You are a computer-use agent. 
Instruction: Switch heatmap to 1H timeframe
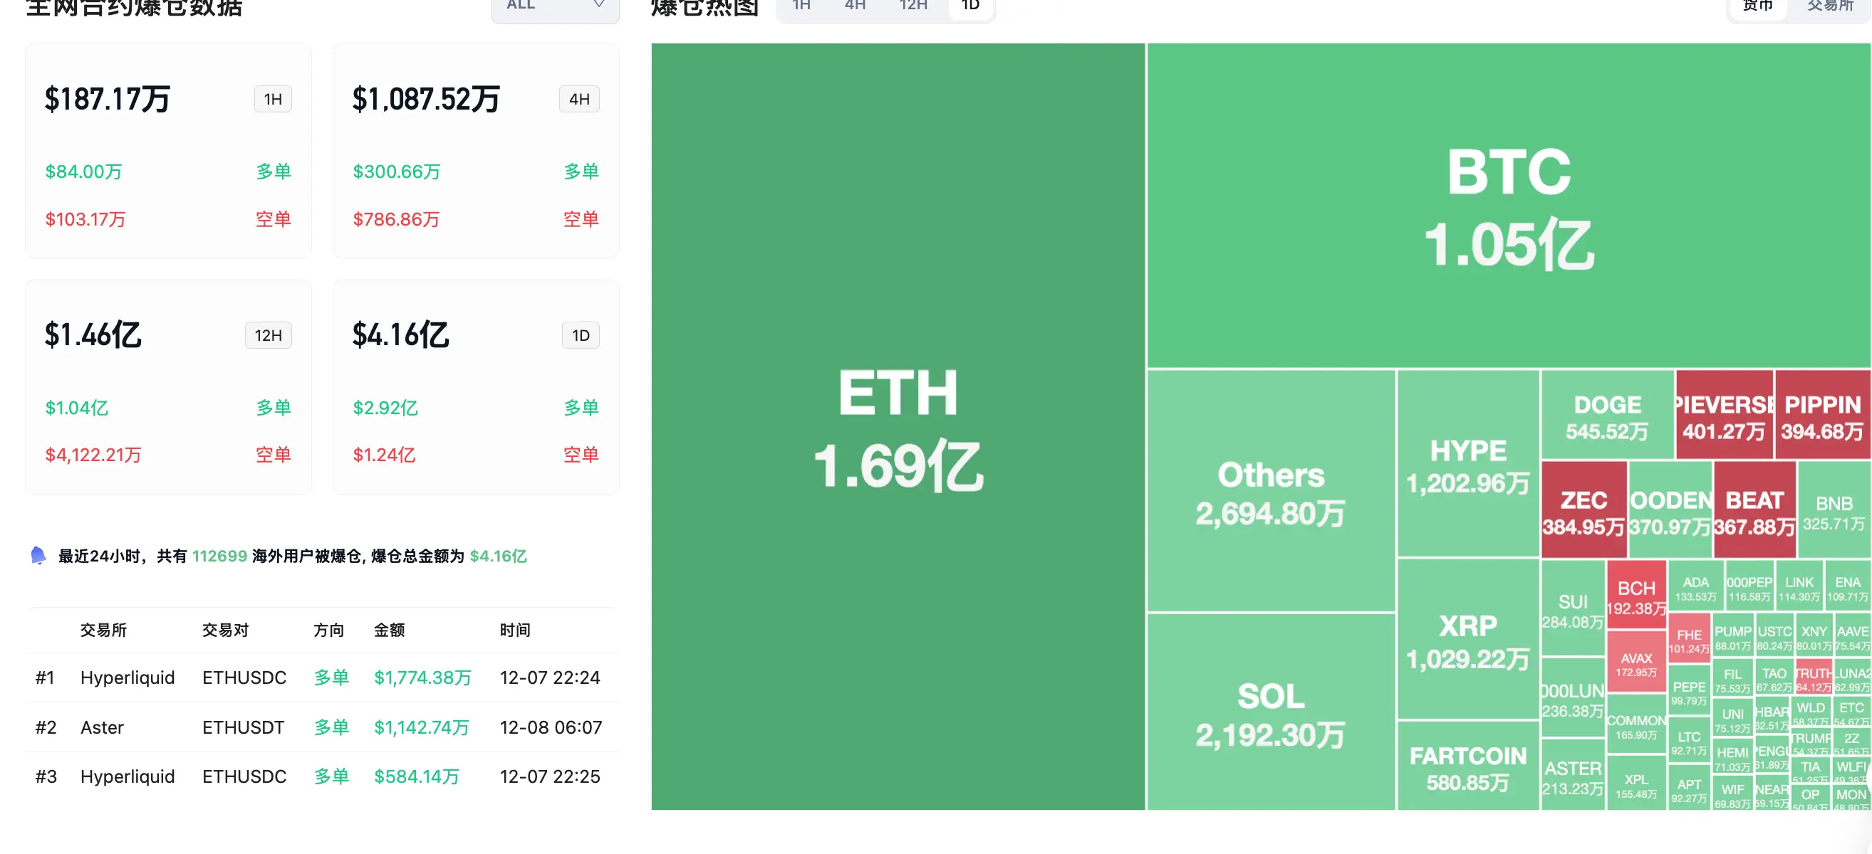[x=801, y=6]
